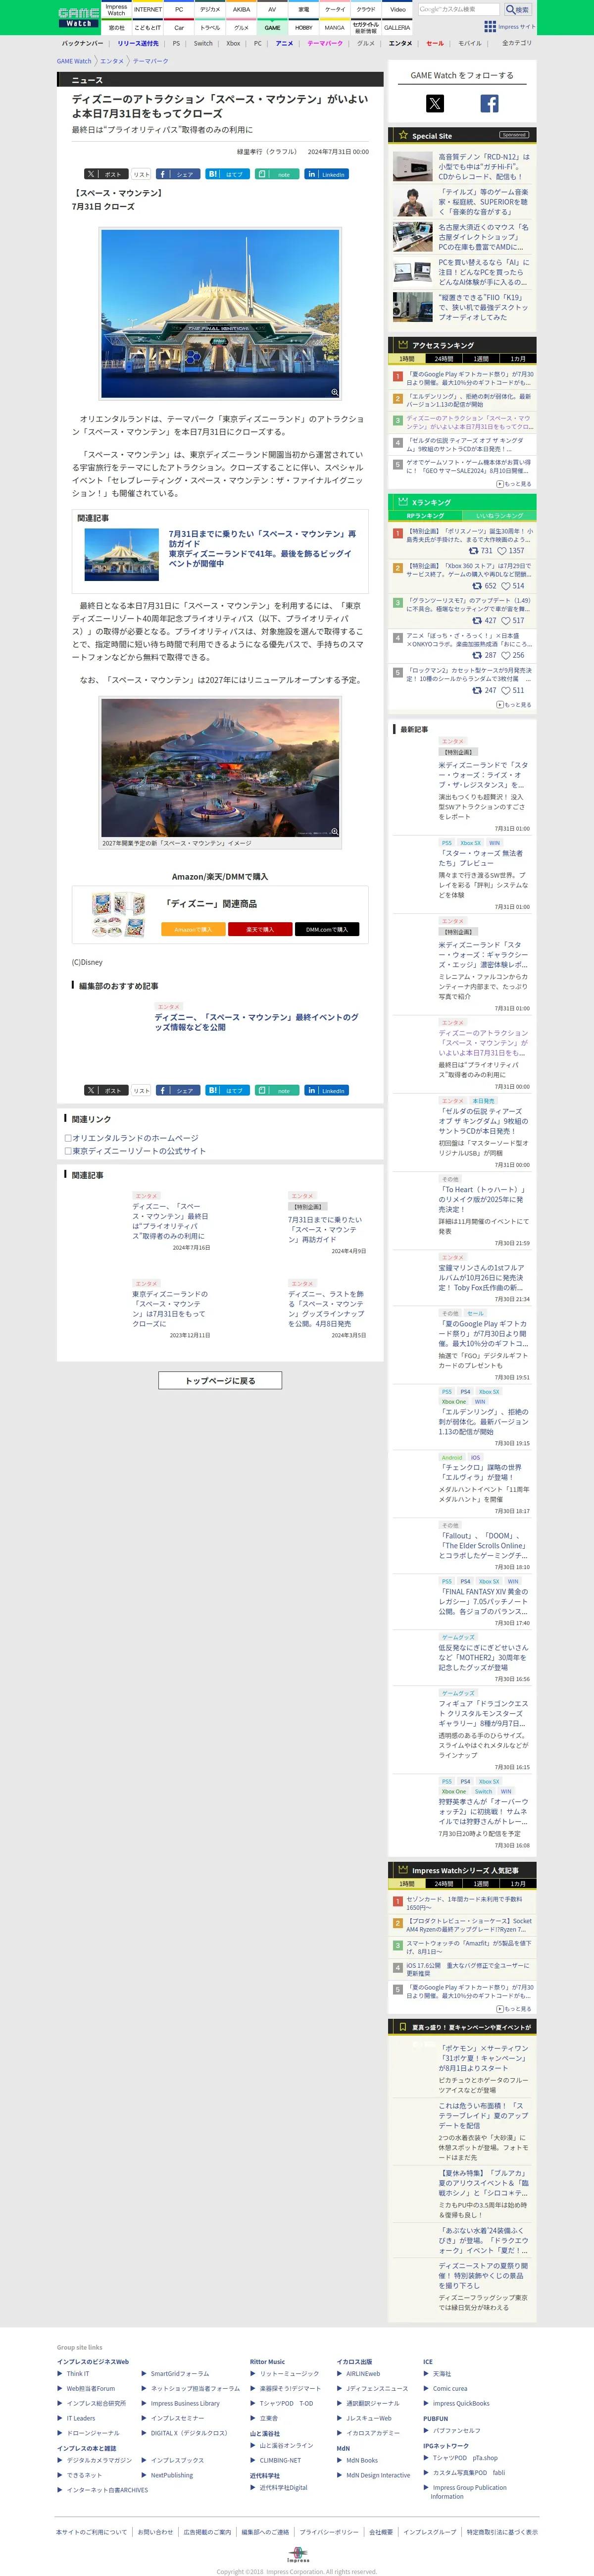Share on LinkedIn using the top button

point(327,174)
